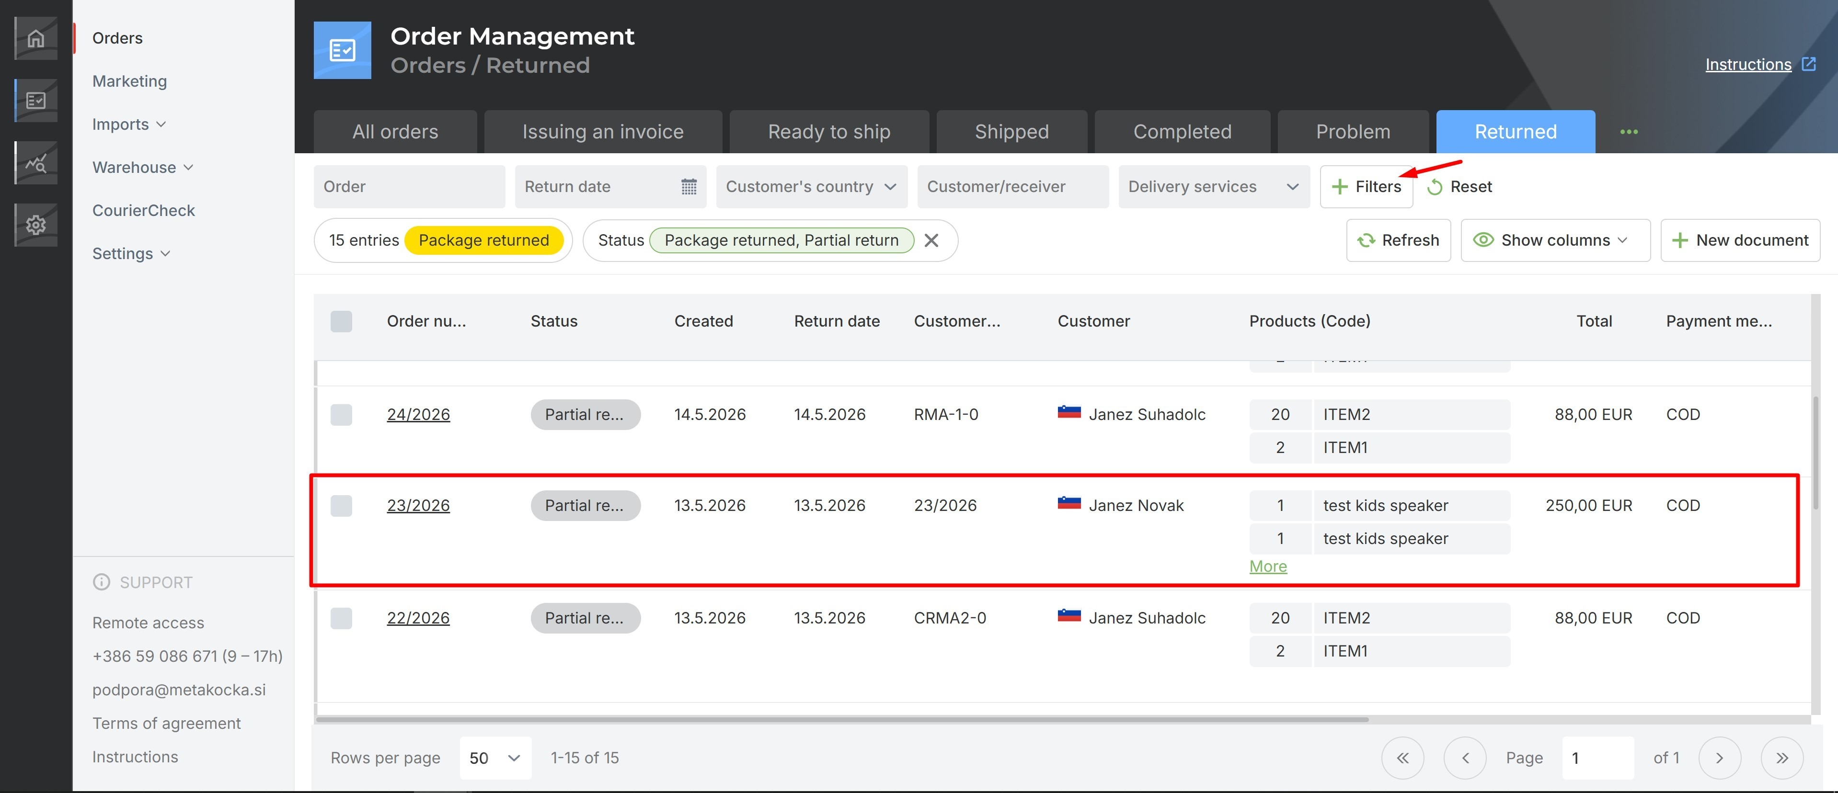Open the Show columns dropdown

pos(1555,240)
